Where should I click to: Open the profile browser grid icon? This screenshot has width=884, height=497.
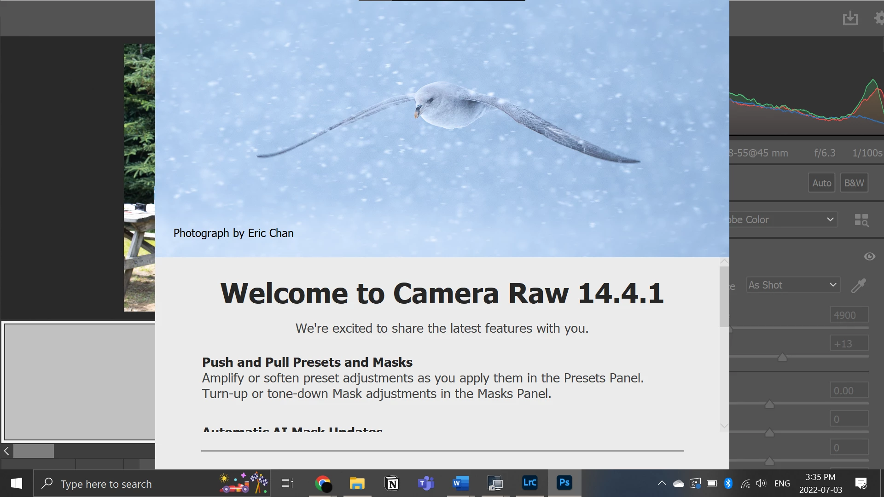(861, 220)
